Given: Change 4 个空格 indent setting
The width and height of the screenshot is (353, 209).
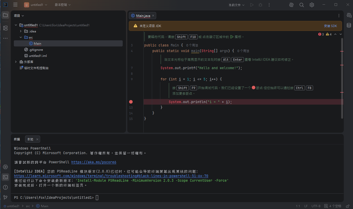Looking at the screenshot, I should [x=333, y=206].
